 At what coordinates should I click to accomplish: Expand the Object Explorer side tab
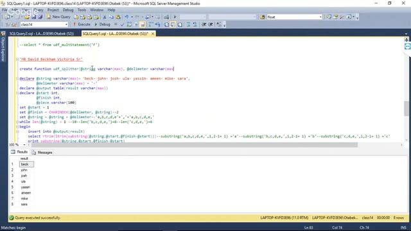(x=3, y=47)
